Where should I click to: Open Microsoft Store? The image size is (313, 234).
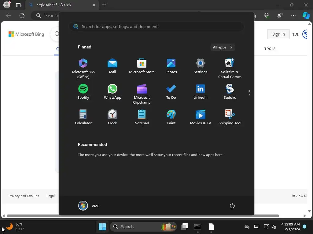pos(142,66)
